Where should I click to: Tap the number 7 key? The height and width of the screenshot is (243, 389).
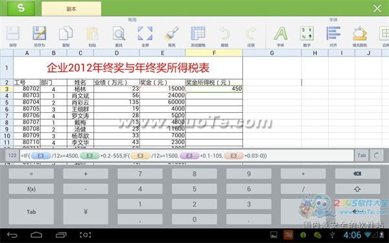[x=140, y=174]
